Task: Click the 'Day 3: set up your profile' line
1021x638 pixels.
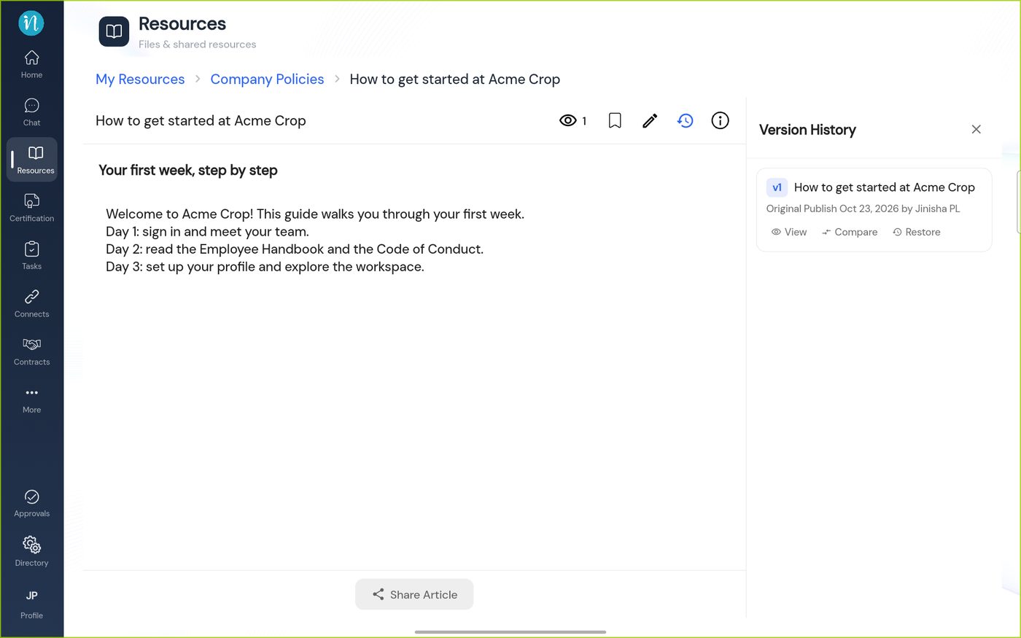Action: (x=265, y=267)
